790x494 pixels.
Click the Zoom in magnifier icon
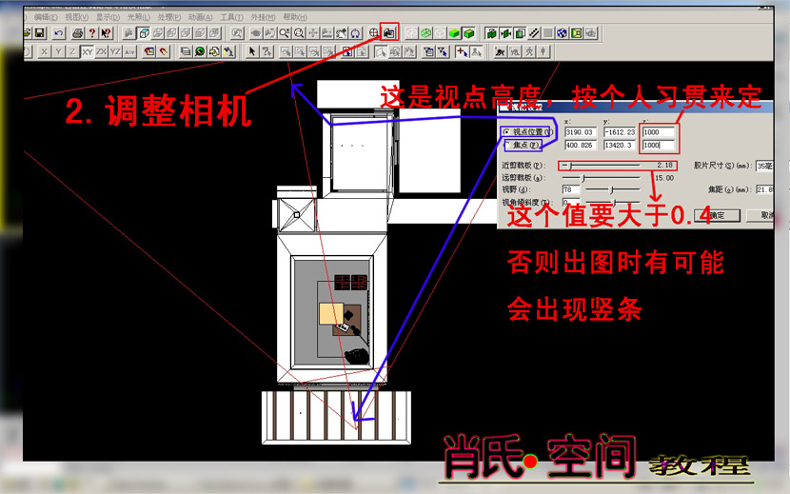(x=285, y=33)
